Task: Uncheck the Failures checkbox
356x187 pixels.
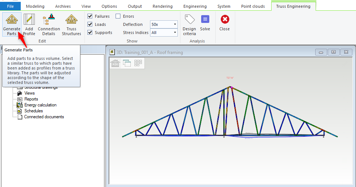Action: [x=90, y=16]
